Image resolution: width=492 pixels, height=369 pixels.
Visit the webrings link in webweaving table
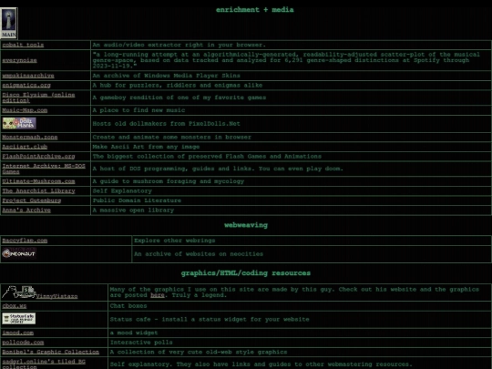[25, 241]
